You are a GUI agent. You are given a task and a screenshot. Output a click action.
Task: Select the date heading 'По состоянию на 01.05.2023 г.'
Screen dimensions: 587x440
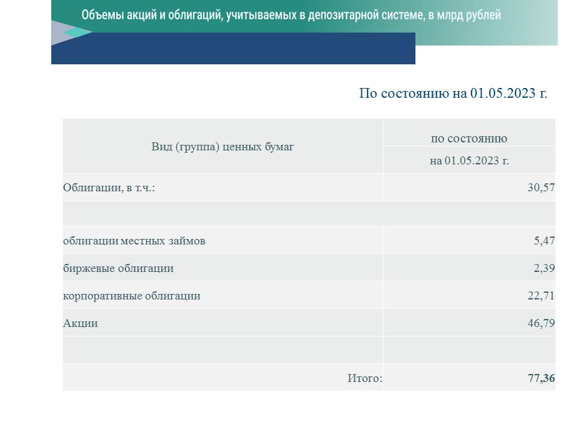pyautogui.click(x=453, y=93)
